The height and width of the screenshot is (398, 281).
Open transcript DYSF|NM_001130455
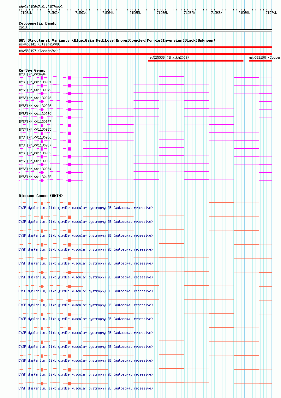tap(35, 177)
